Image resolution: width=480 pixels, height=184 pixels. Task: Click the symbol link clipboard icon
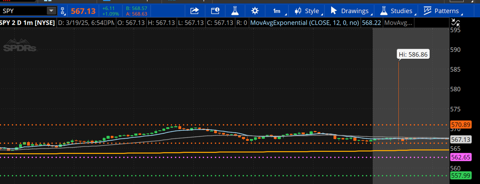tap(63, 11)
